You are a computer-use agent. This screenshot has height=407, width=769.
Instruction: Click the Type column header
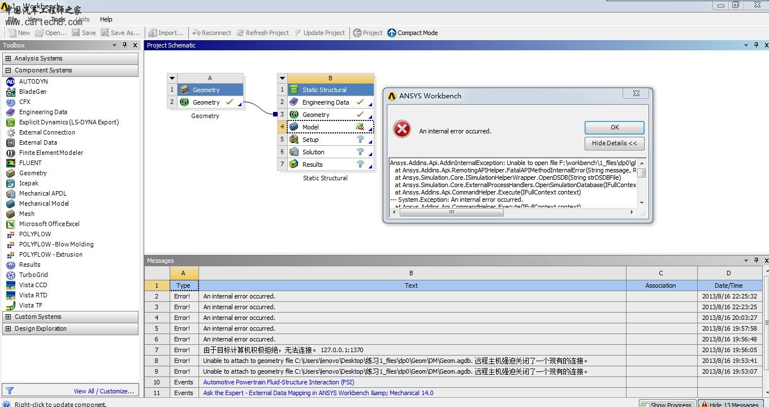(x=184, y=285)
